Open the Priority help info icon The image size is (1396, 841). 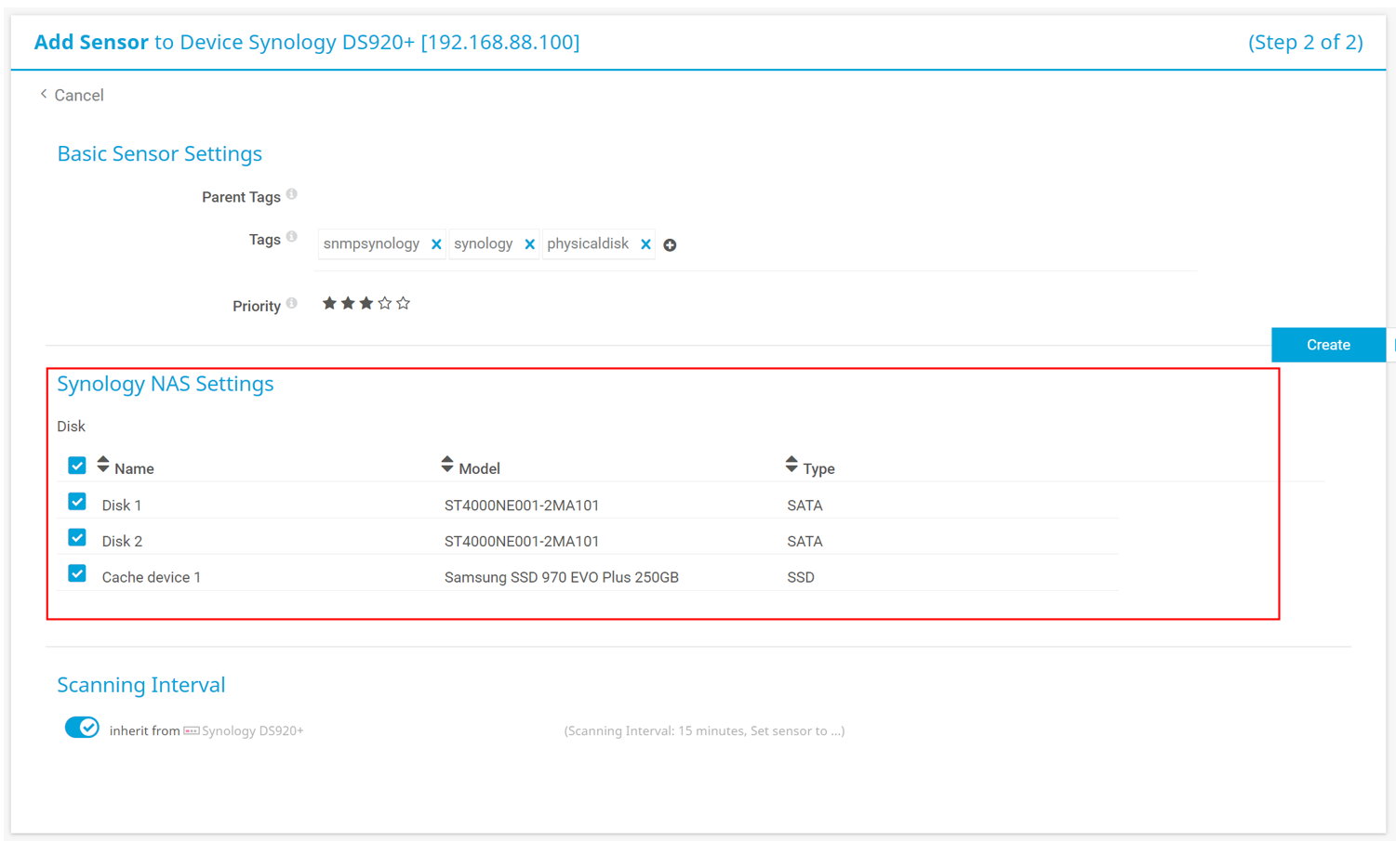tap(292, 303)
